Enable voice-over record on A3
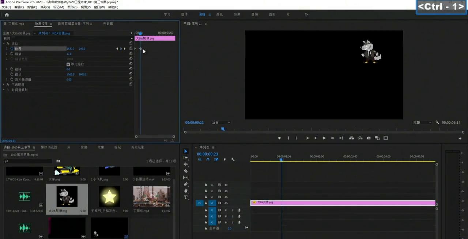 point(239,222)
